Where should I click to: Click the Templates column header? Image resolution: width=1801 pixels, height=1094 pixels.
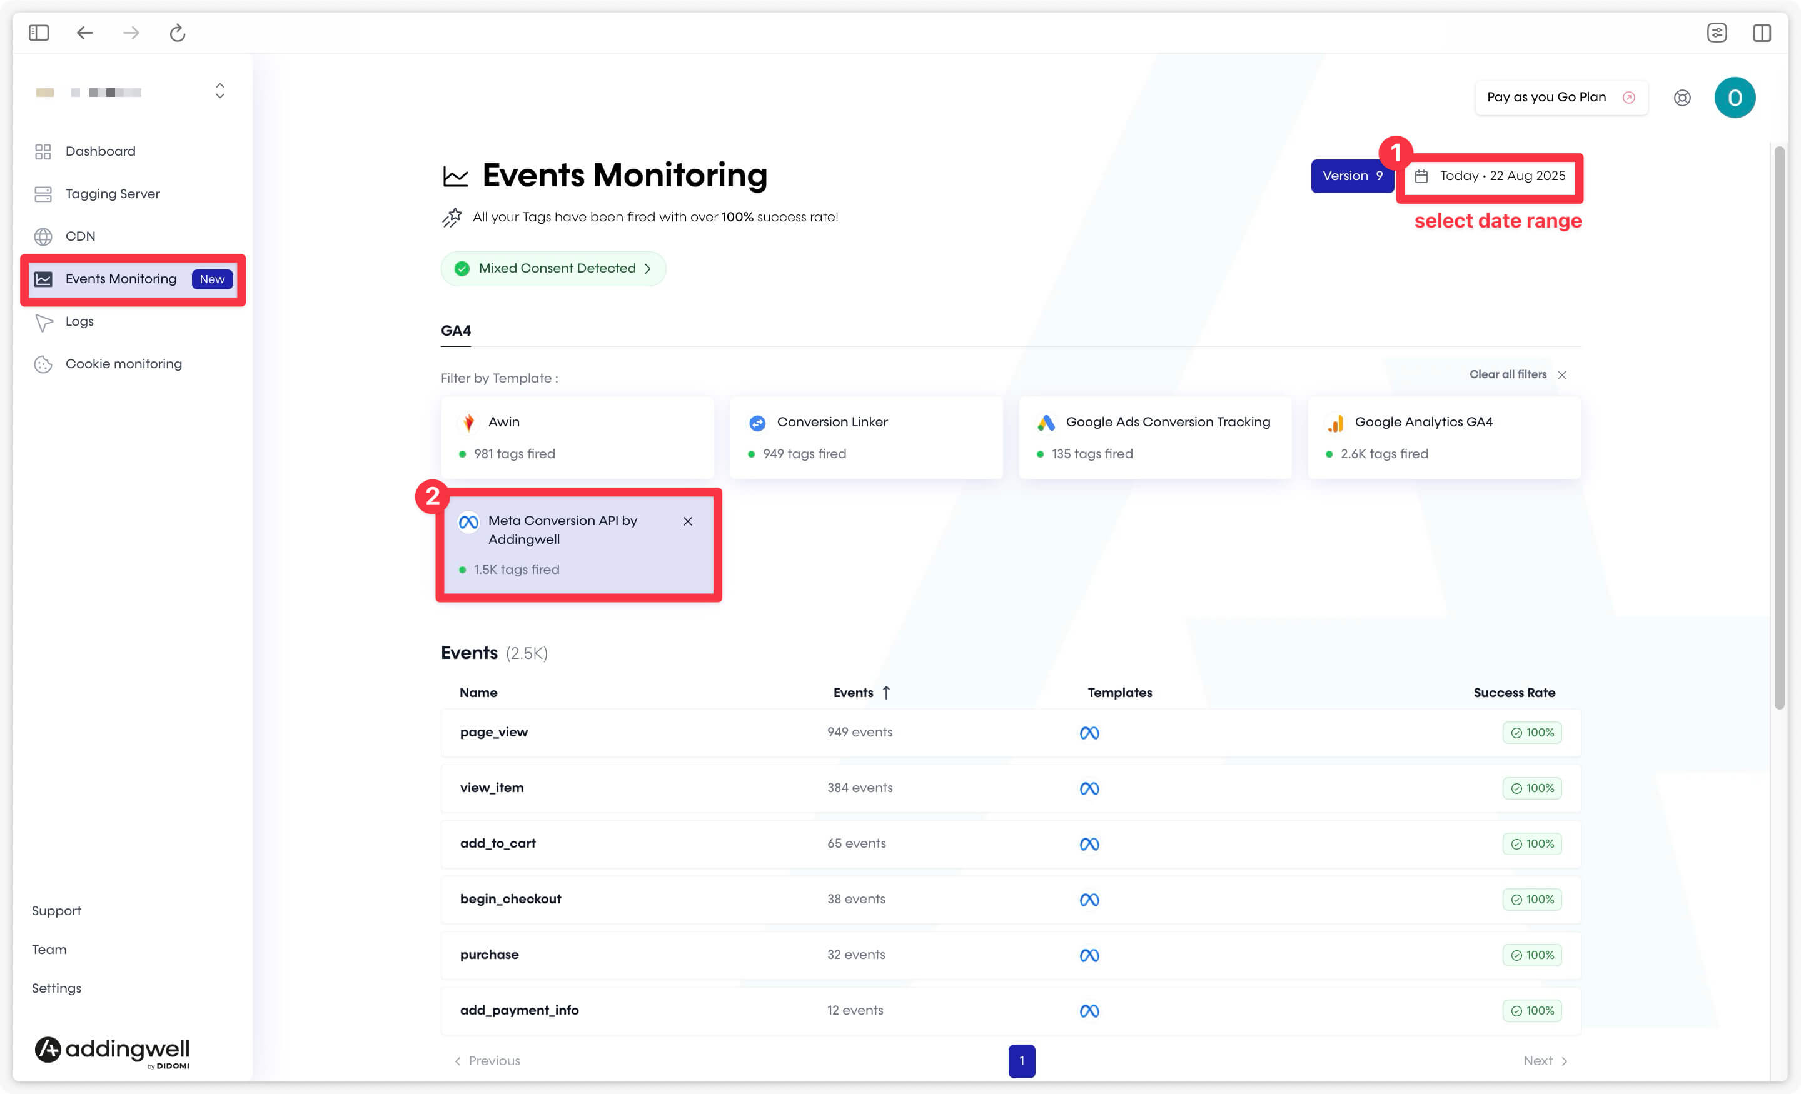click(x=1119, y=692)
